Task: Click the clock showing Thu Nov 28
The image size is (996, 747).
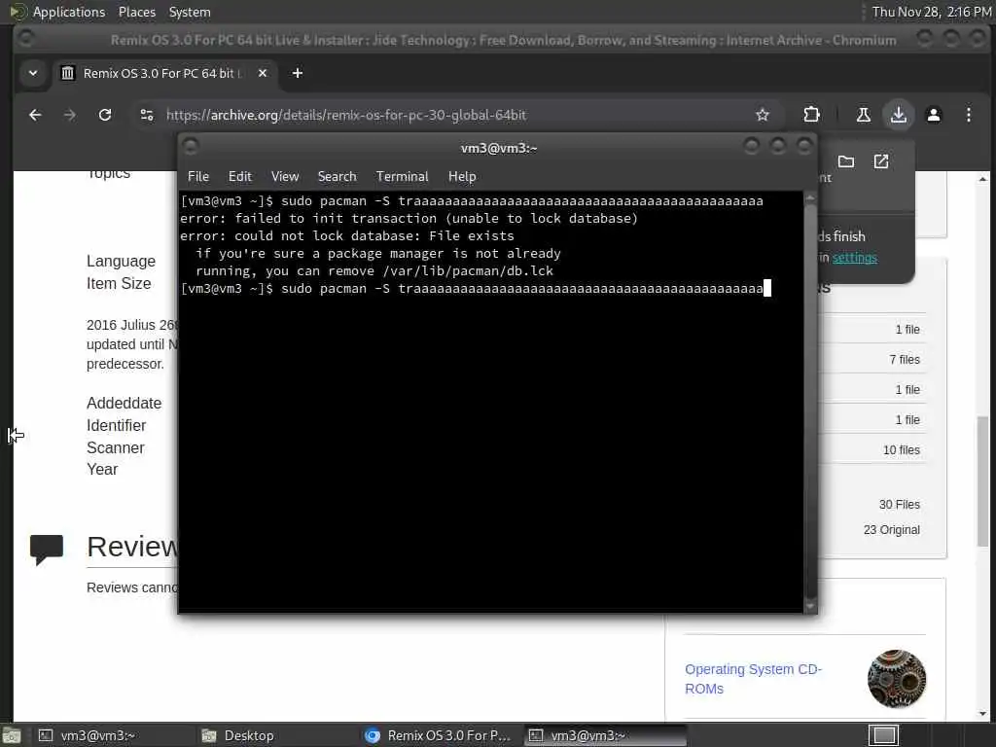Action: click(x=931, y=12)
